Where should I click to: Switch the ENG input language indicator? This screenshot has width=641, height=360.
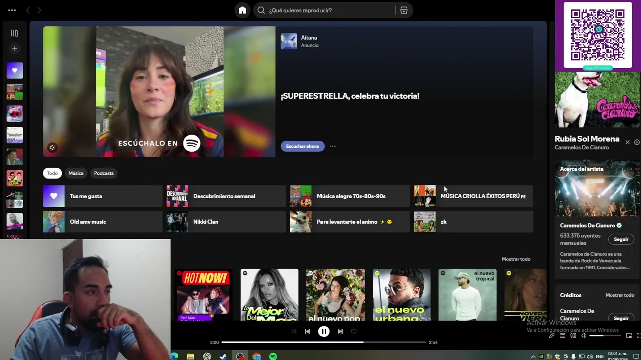click(x=600, y=357)
